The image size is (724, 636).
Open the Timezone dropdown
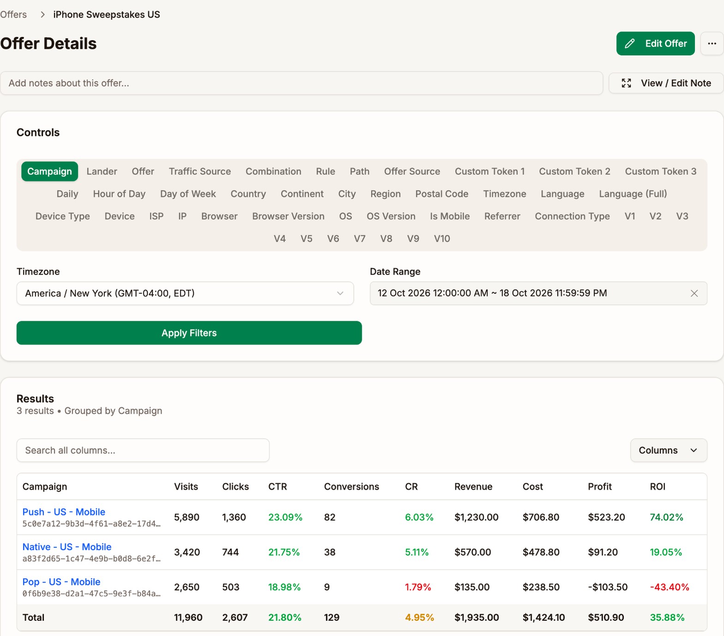(185, 294)
